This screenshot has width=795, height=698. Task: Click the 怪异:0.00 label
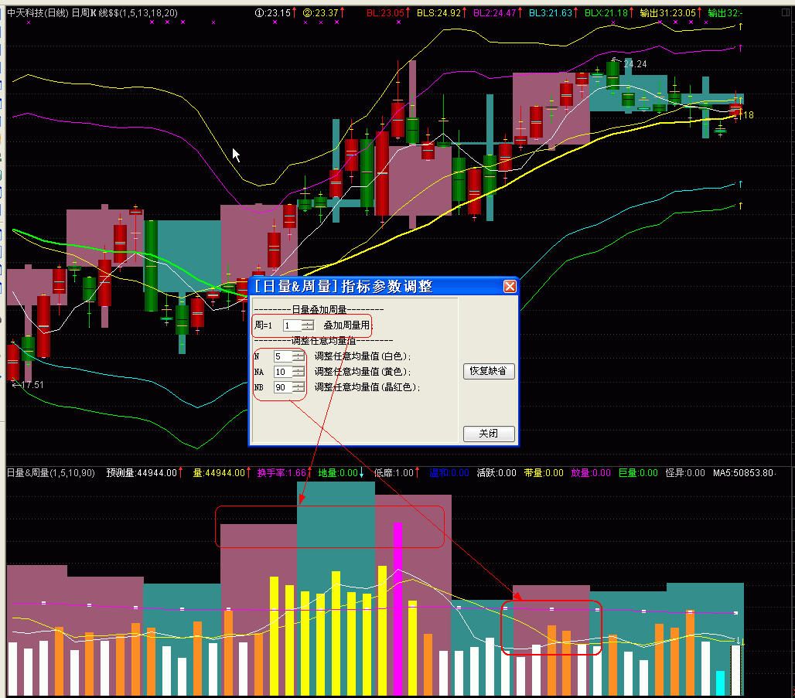pos(685,473)
